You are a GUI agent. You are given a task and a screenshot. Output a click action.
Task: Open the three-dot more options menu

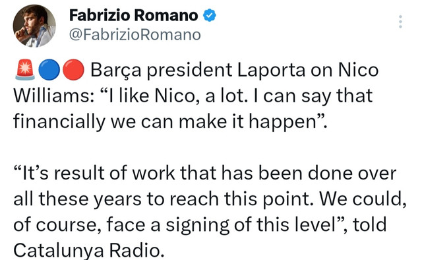point(400,22)
